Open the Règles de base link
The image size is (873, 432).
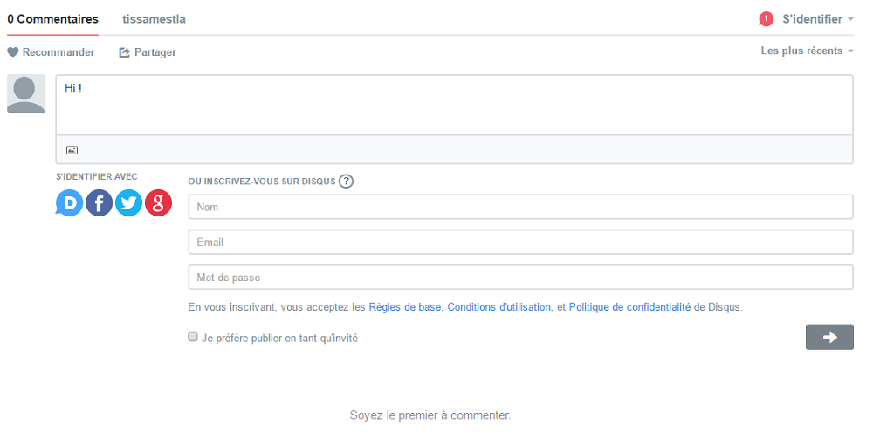pyautogui.click(x=405, y=306)
